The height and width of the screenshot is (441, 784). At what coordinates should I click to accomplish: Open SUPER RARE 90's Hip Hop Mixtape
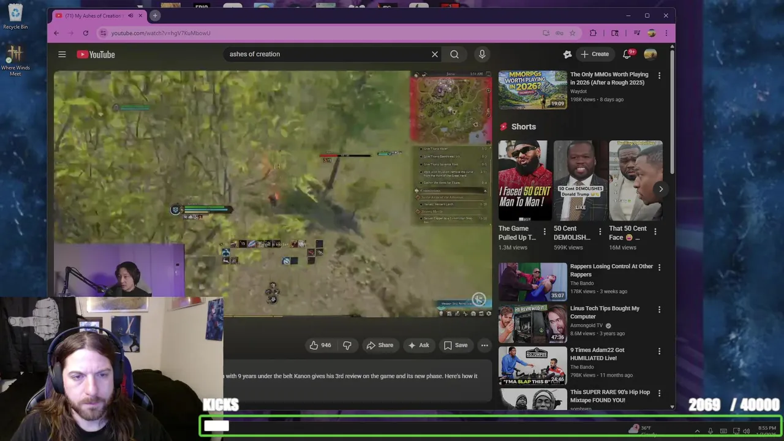tap(610, 396)
